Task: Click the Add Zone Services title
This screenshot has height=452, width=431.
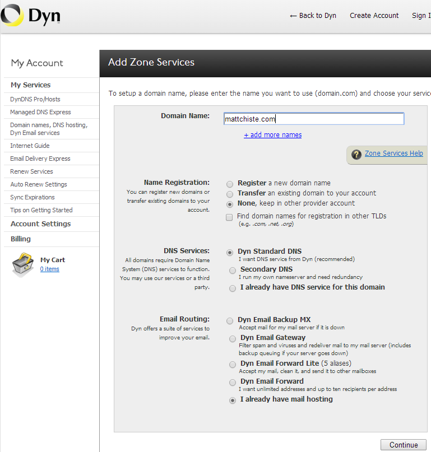Action: click(x=151, y=62)
